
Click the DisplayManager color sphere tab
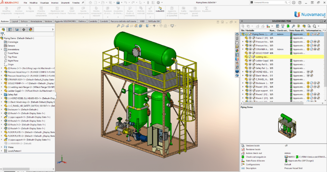[x=30, y=29]
